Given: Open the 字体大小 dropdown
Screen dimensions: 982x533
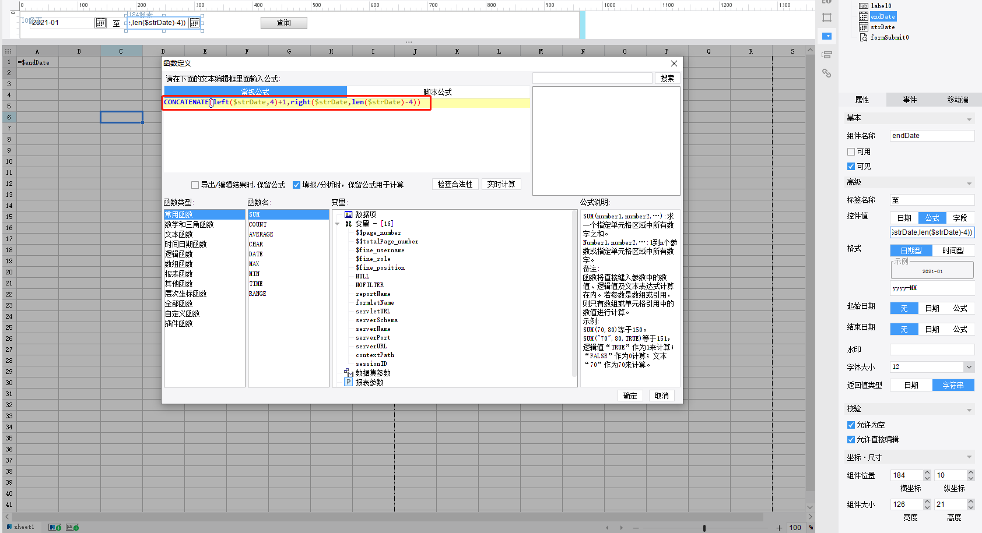Looking at the screenshot, I should (x=969, y=367).
